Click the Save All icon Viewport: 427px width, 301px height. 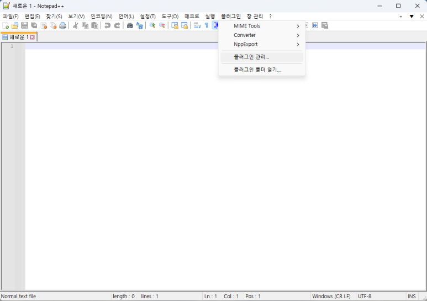(34, 25)
